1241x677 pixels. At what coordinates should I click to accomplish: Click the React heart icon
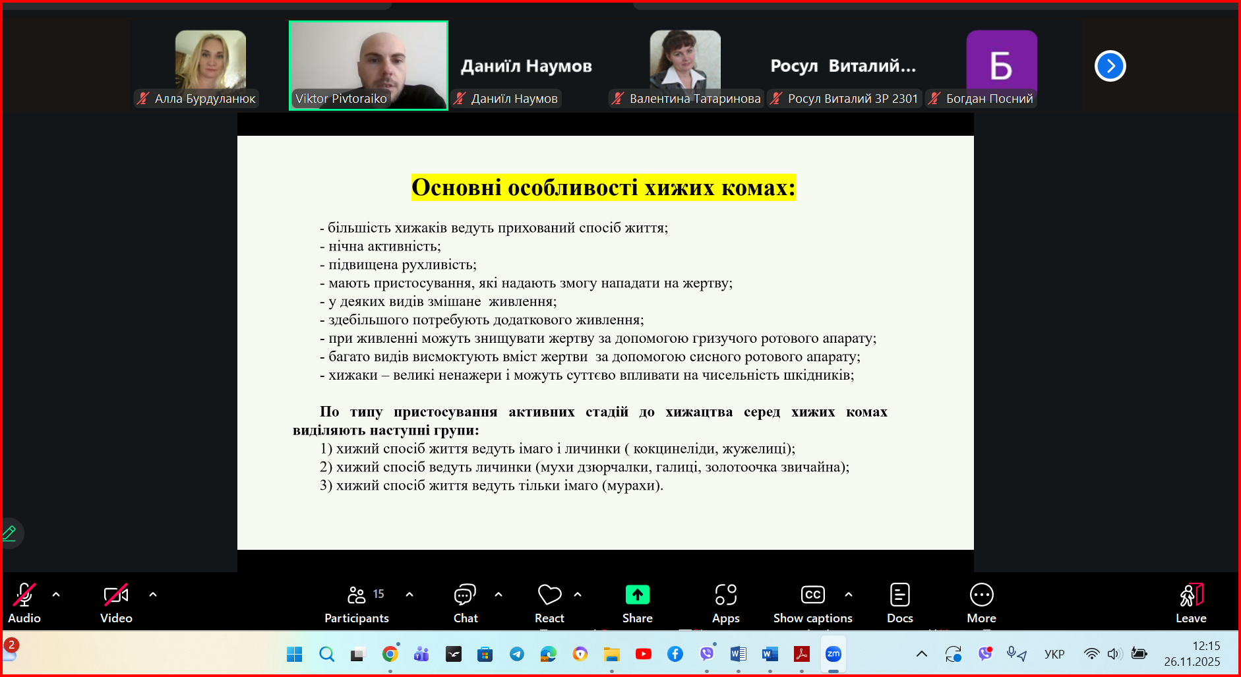point(549,595)
